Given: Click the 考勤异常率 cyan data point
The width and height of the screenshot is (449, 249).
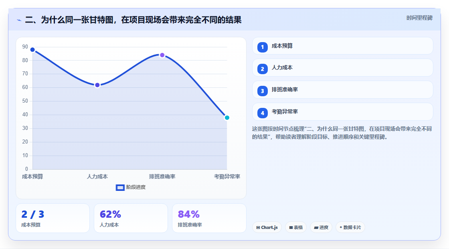Looking at the screenshot, I should point(227,118).
